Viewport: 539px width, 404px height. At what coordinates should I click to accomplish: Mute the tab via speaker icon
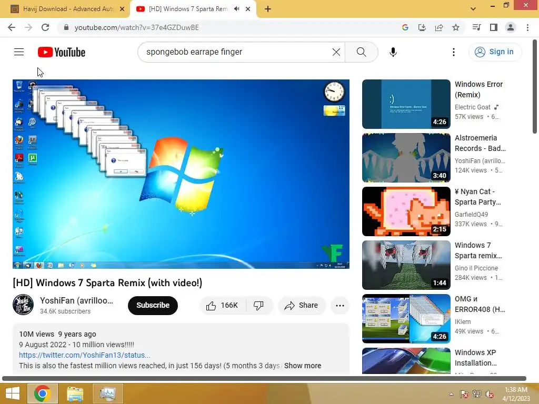[236, 9]
